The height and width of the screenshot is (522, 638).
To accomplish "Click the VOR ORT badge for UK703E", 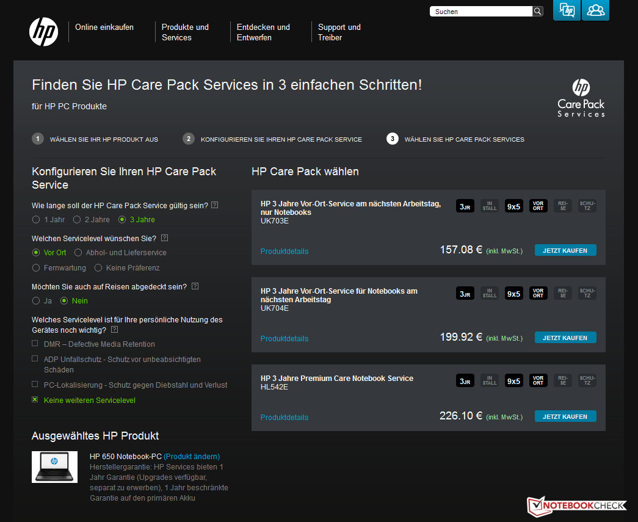I will click(538, 206).
